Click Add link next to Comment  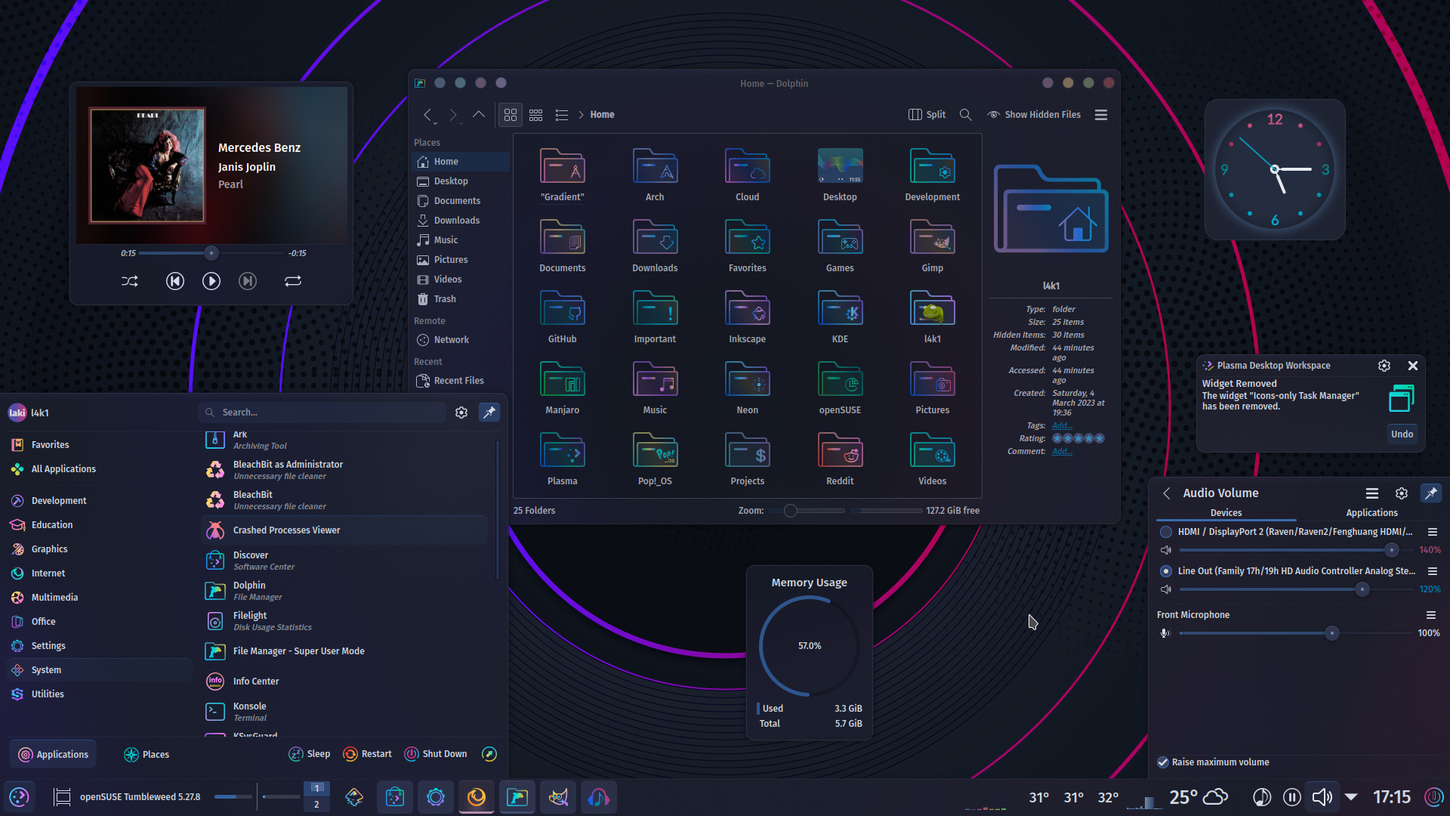(1062, 451)
